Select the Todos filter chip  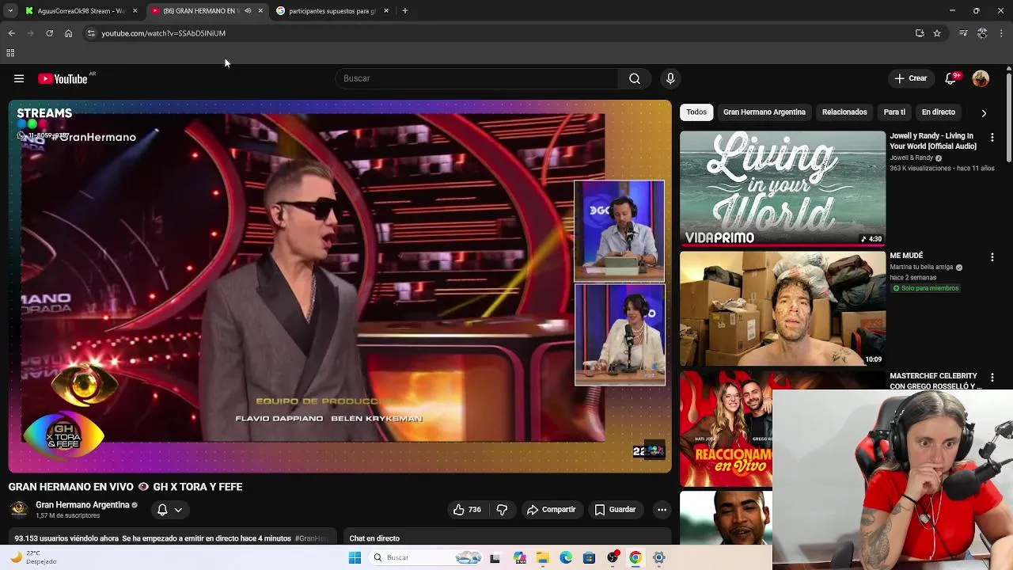696,112
